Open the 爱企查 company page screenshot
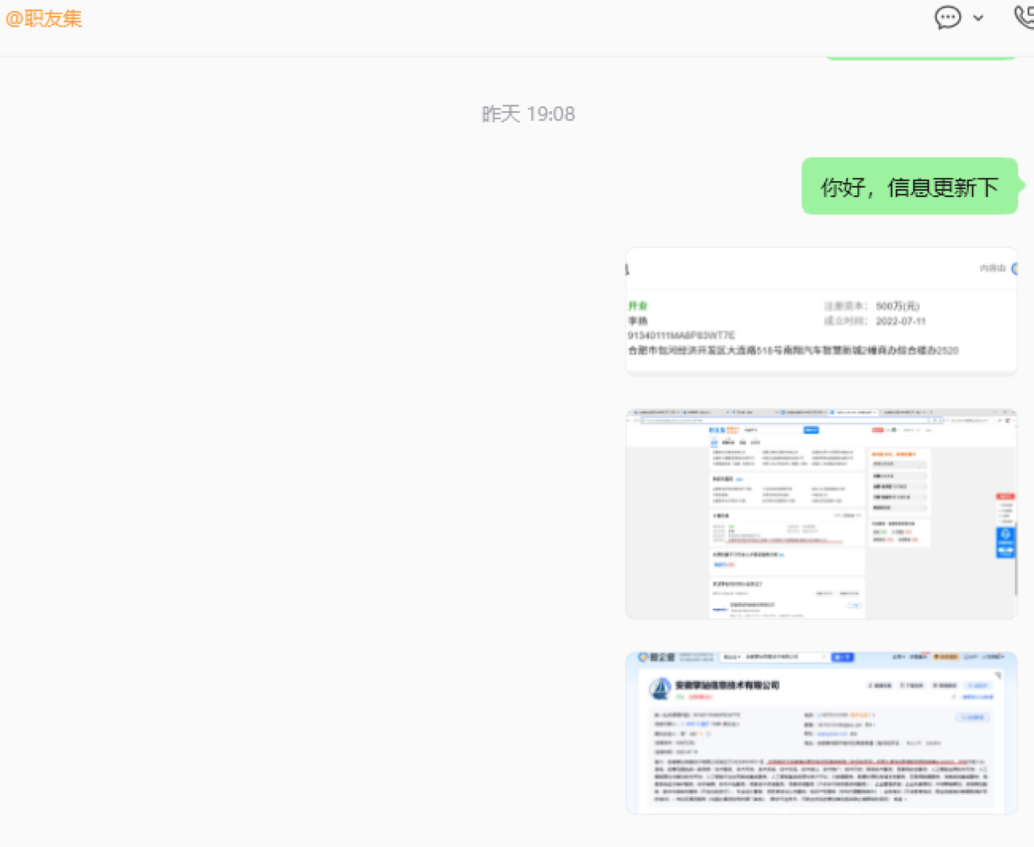The width and height of the screenshot is (1034, 847). tap(822, 732)
